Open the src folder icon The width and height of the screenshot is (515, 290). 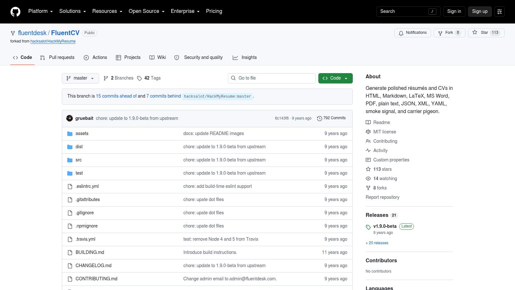tap(70, 160)
